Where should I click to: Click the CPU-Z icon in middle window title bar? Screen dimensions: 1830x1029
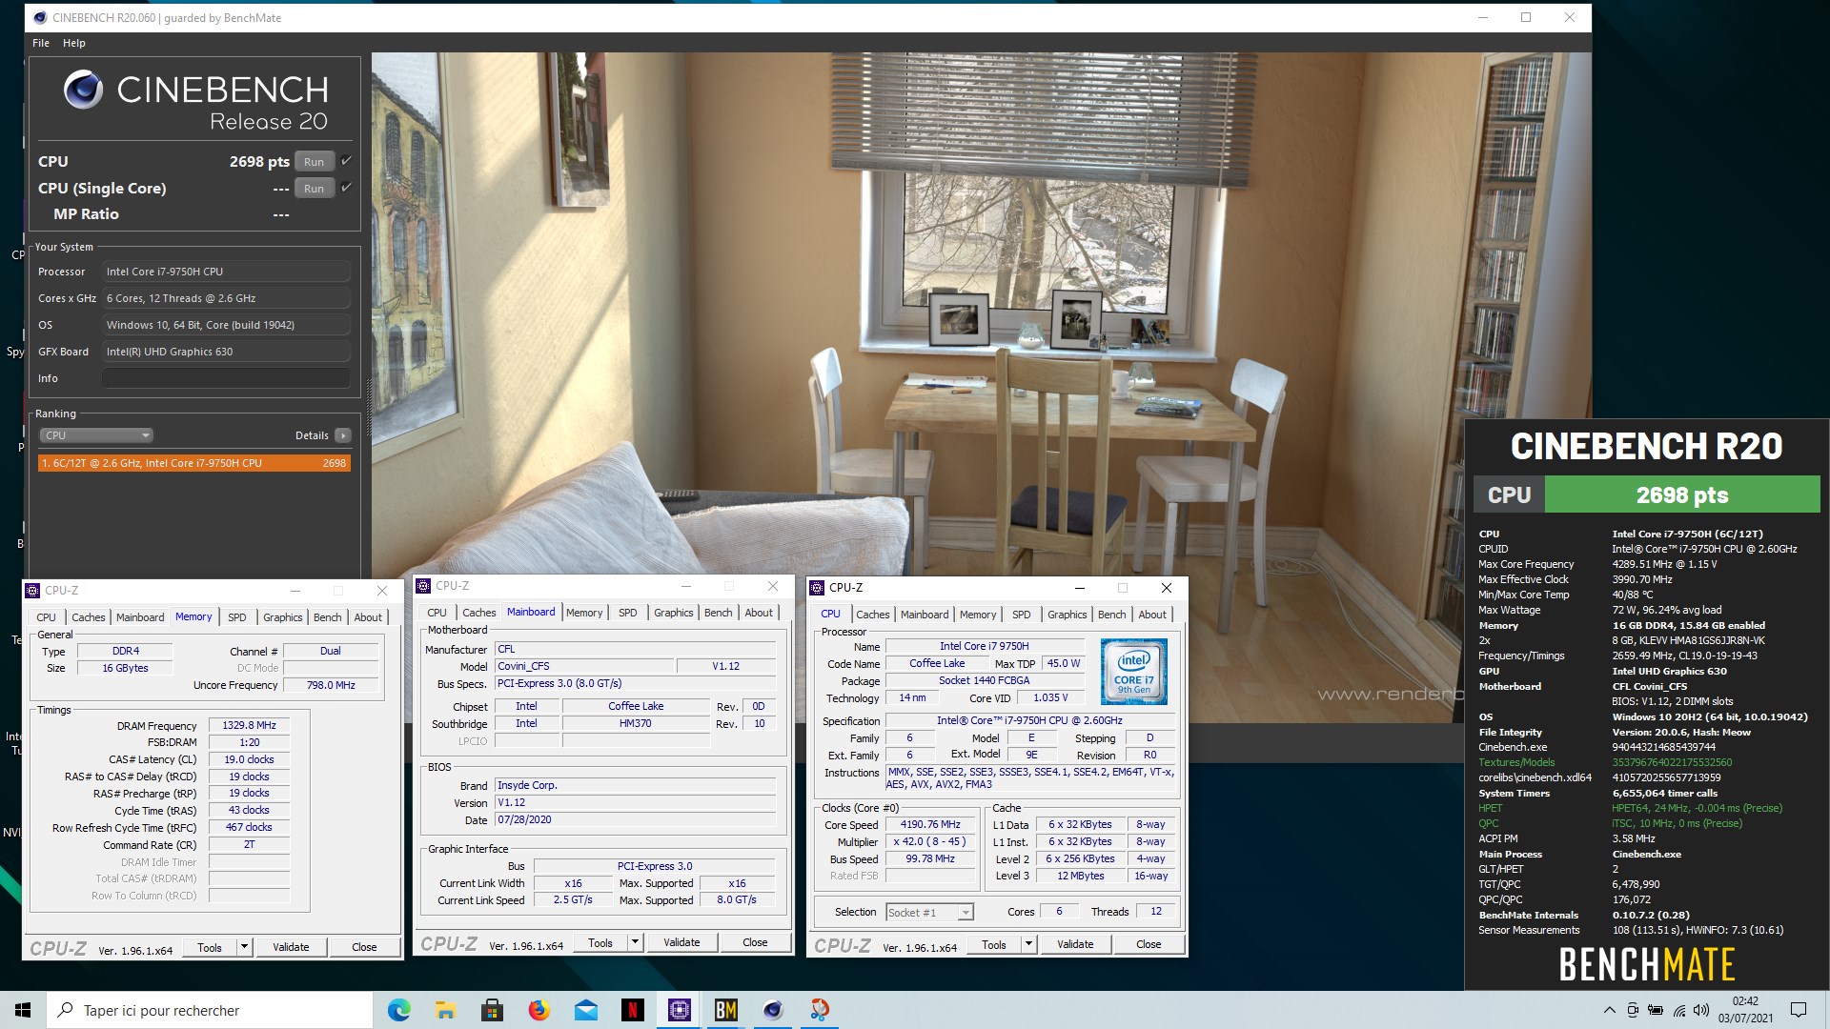[423, 586]
